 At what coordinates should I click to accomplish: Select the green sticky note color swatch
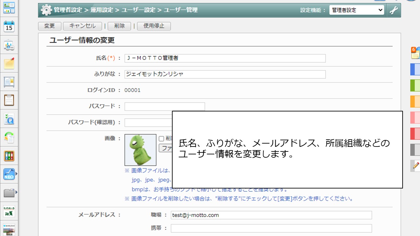click(x=415, y=85)
